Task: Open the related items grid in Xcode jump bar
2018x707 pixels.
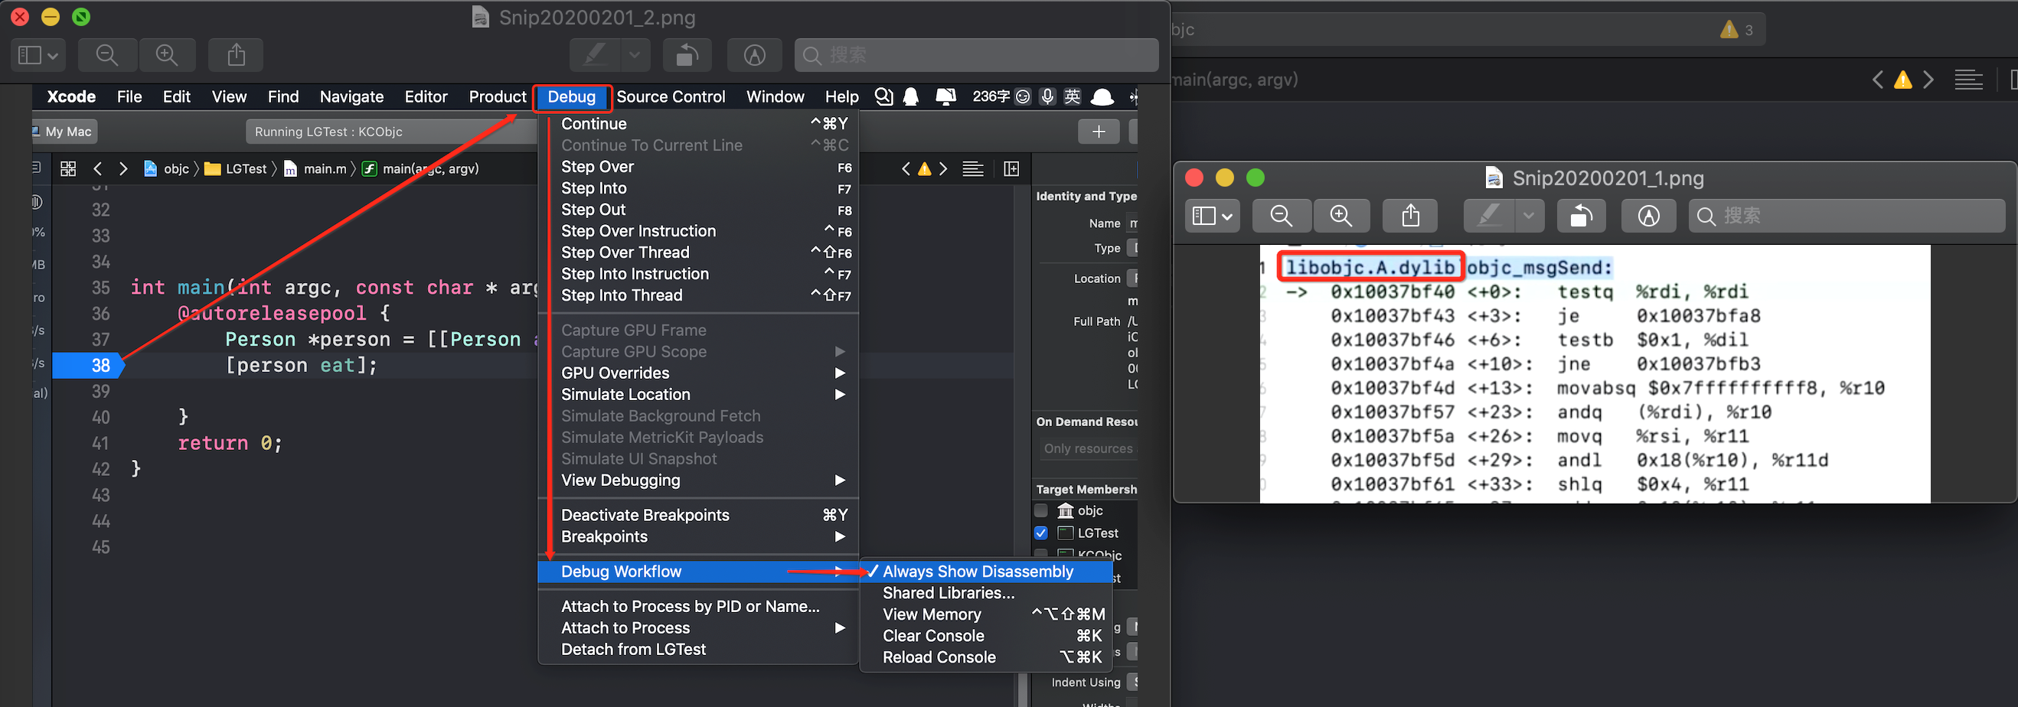Action: tap(68, 168)
